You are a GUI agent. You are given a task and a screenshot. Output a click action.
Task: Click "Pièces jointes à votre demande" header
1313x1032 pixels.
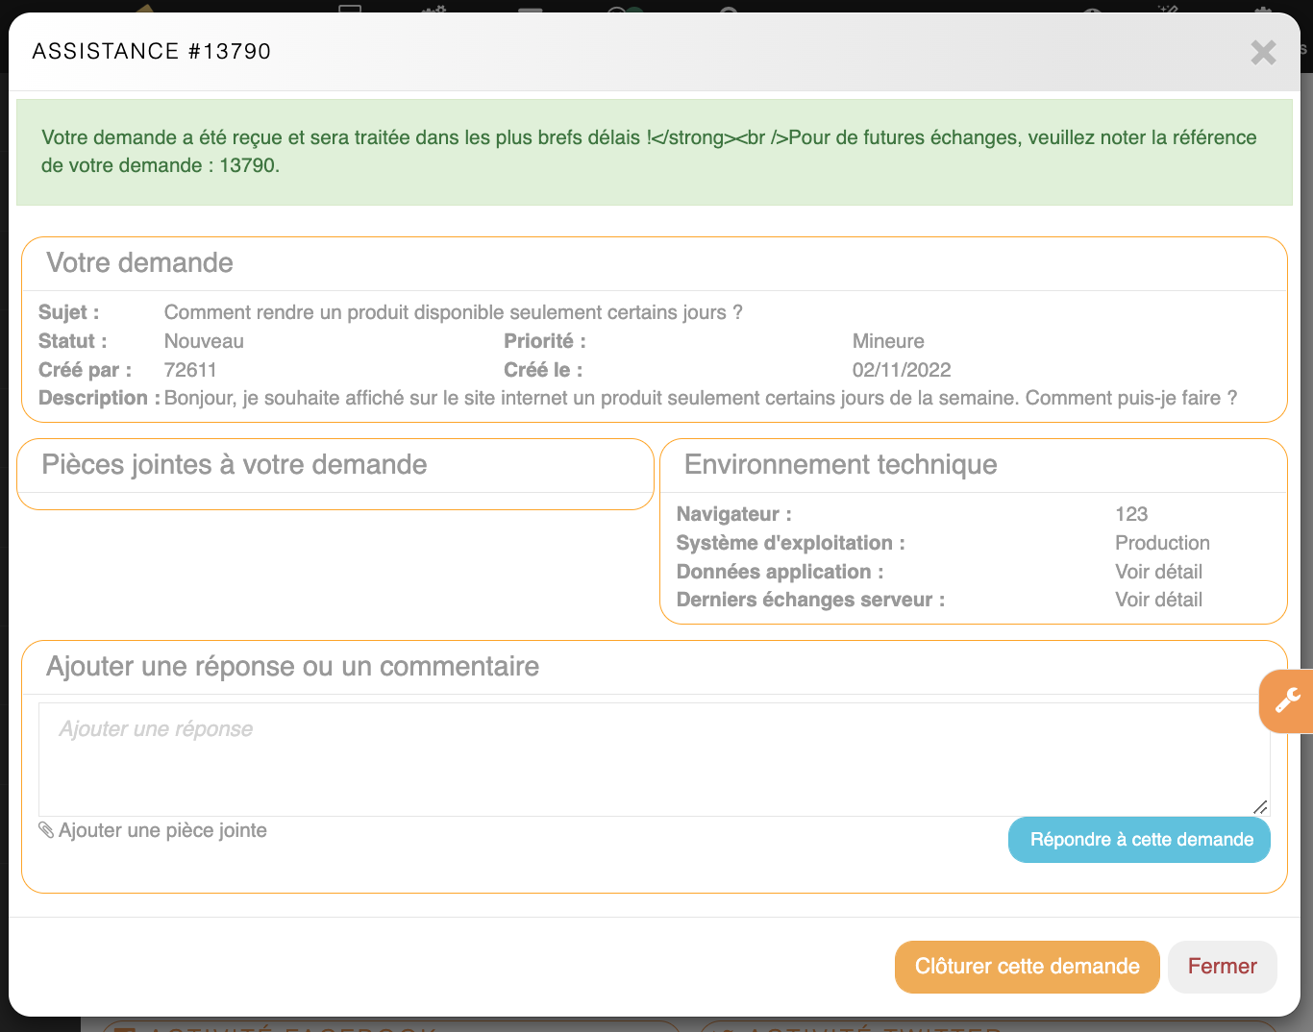click(x=235, y=465)
